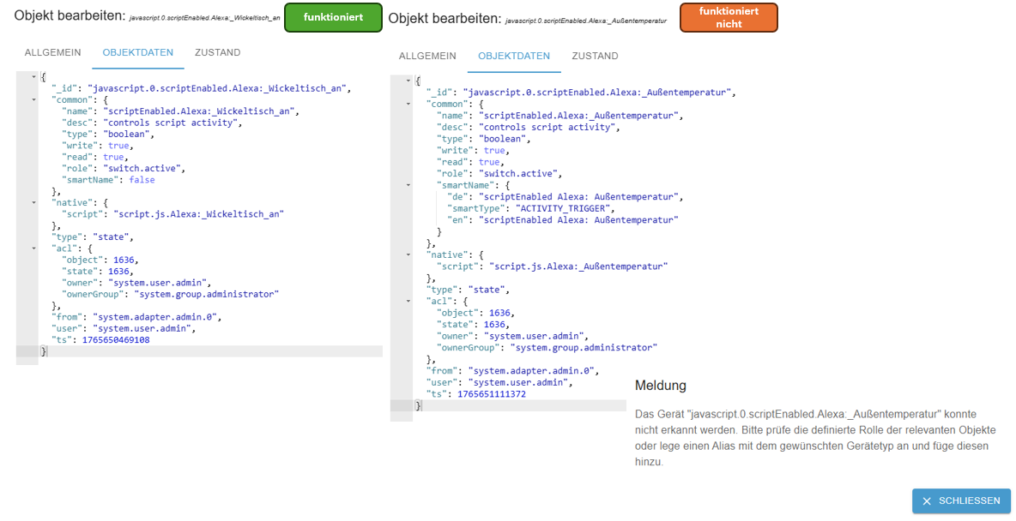The image size is (1016, 521).
Task: Click the ACTIVITY_TRIGGER smartType value
Action: (562, 208)
